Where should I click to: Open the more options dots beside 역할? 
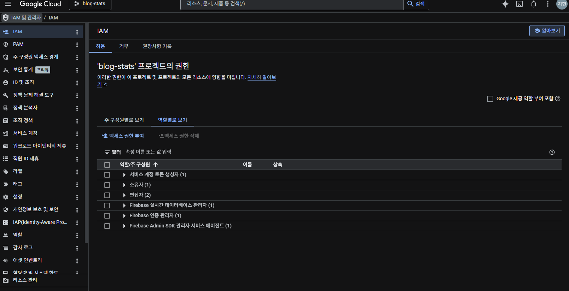tap(77, 236)
